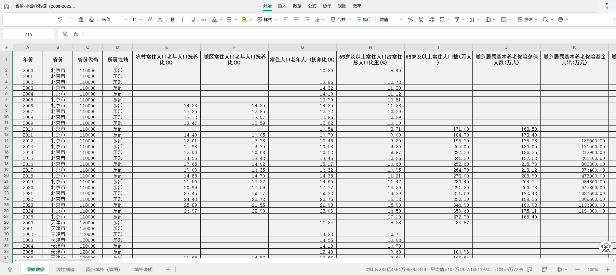Viewport: 616px width, 275px height.
Task: Click the fx insert function icon
Action: 76,34
